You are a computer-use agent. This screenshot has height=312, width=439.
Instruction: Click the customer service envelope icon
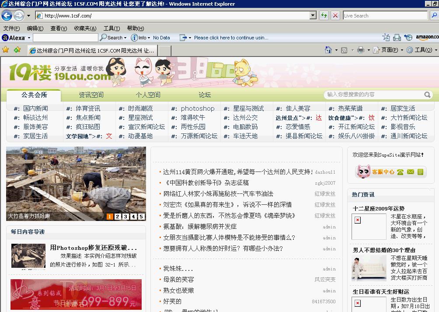[x=411, y=172]
